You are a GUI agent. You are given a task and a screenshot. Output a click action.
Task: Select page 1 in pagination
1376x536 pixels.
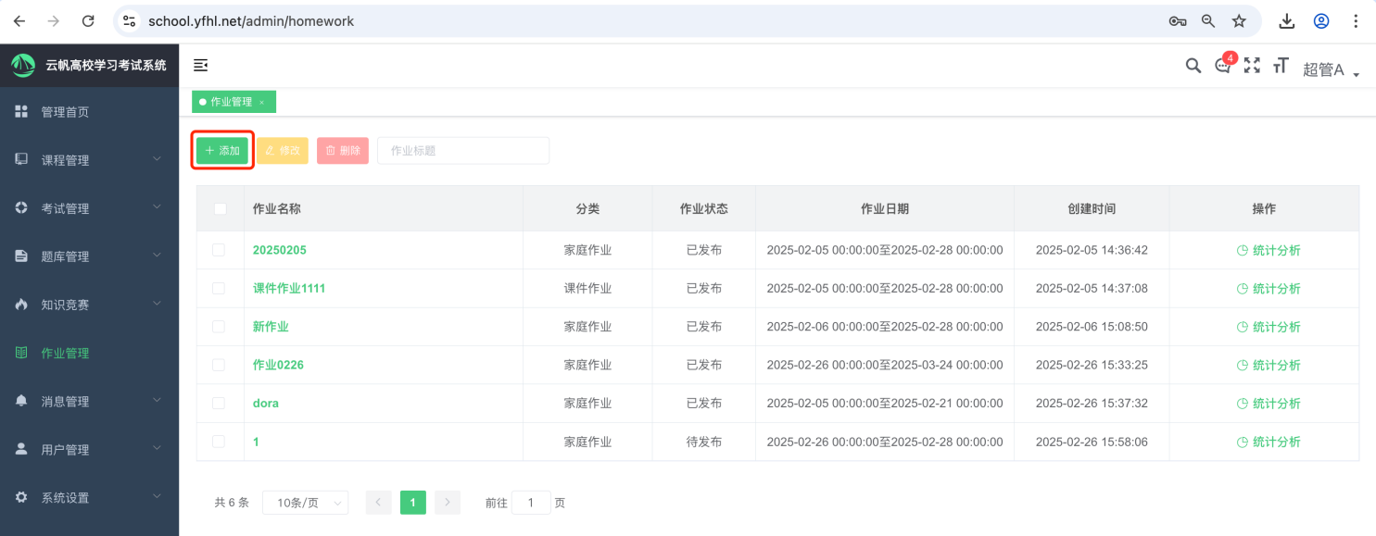click(413, 503)
